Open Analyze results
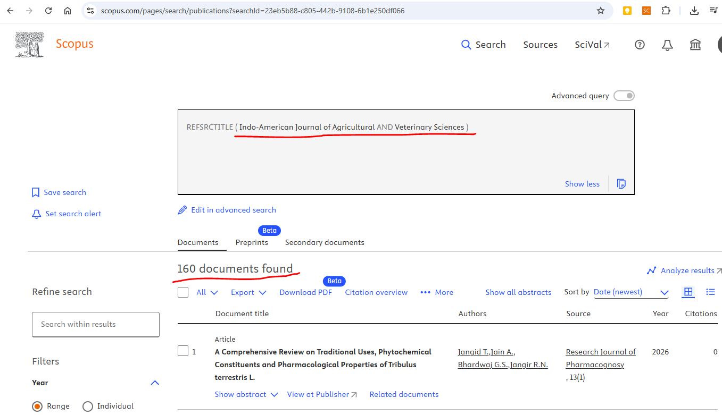 [x=684, y=270]
